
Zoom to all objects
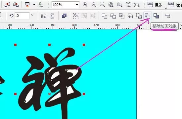click(111, 5)
